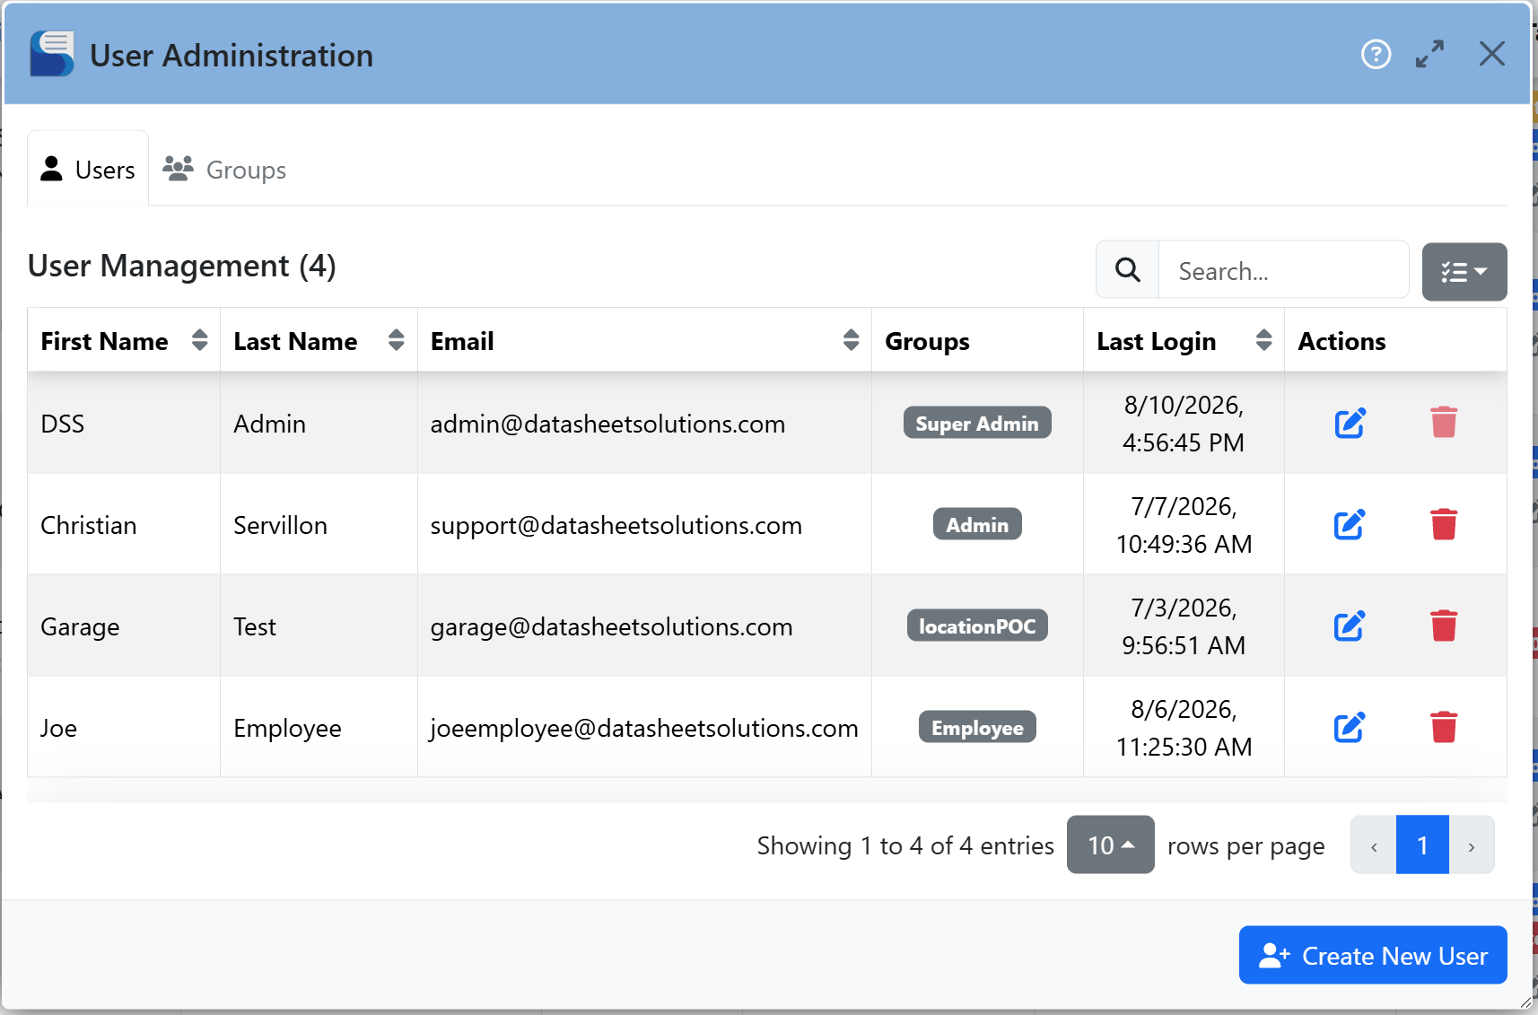Click the Super Admin group badge

(977, 423)
